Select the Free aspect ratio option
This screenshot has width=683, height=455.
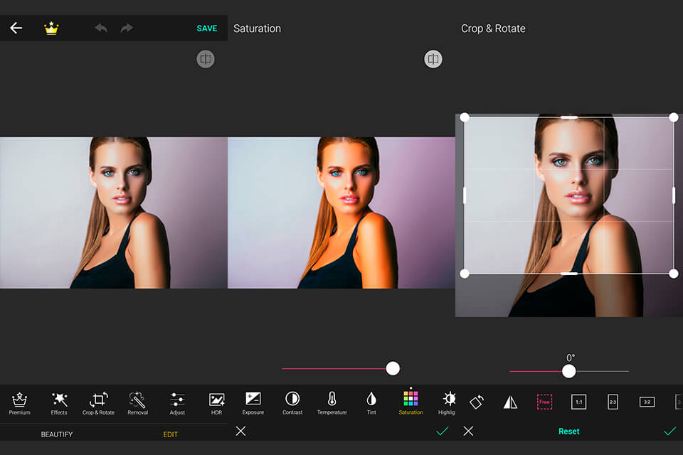tap(544, 402)
